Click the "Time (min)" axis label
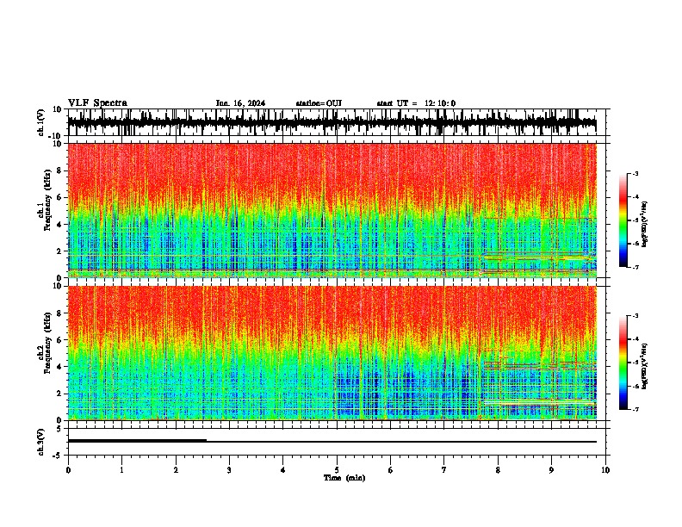Image resolution: width=682 pixels, height=527 pixels. 344,478
